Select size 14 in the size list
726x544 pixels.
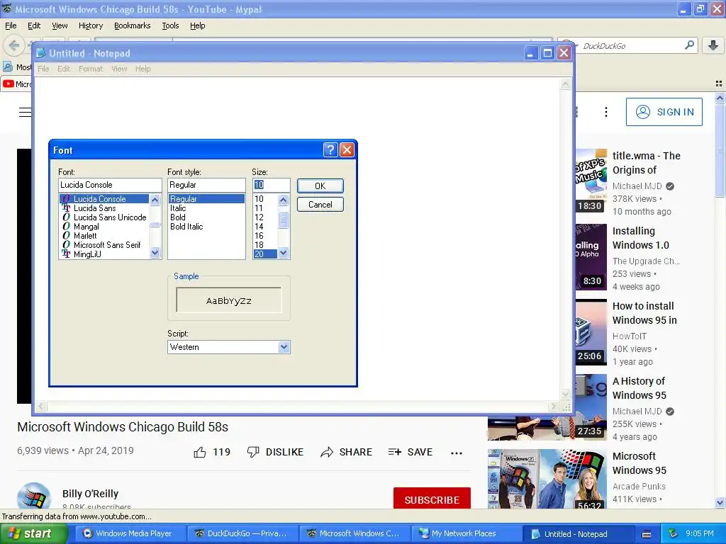pyautogui.click(x=259, y=227)
